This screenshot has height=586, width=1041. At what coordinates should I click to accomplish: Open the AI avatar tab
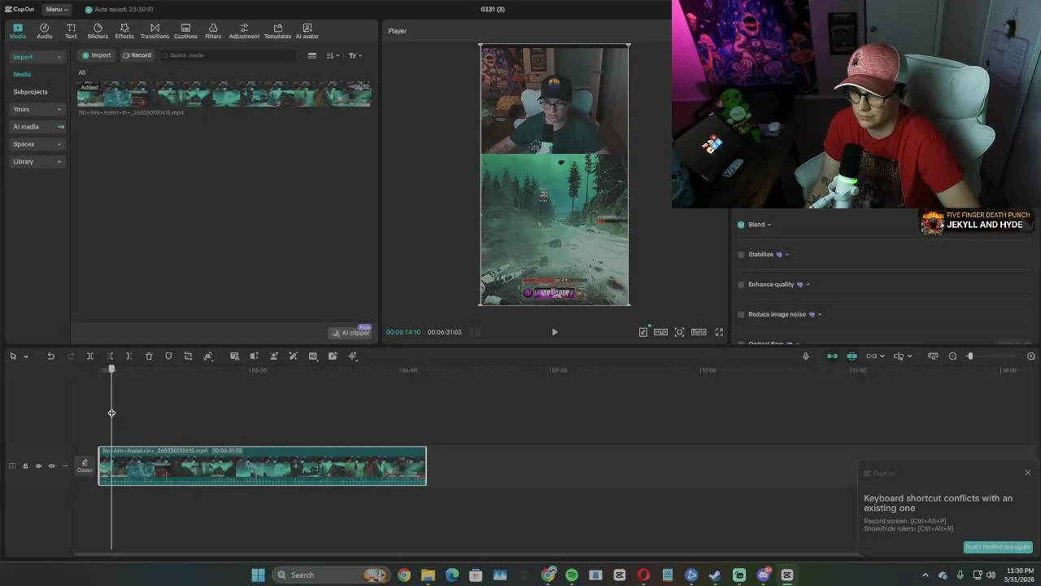pos(307,31)
